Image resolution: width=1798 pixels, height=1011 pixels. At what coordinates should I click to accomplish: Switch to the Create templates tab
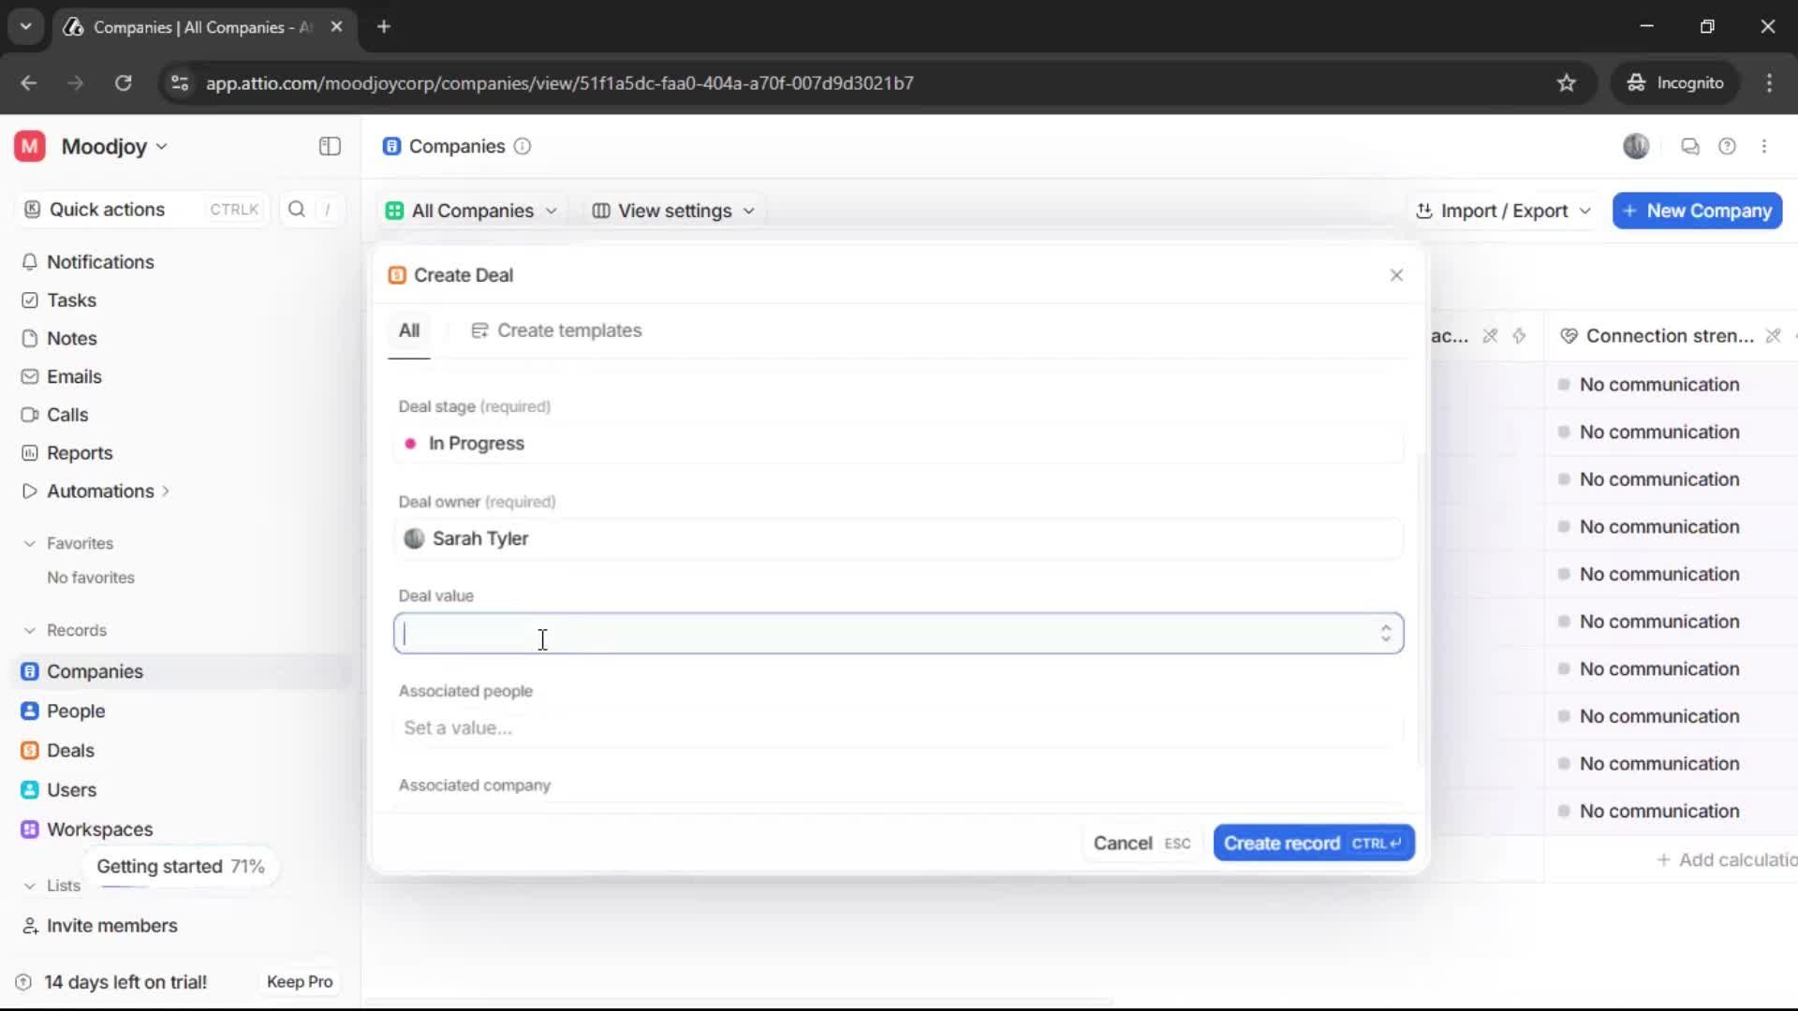pyautogui.click(x=557, y=330)
